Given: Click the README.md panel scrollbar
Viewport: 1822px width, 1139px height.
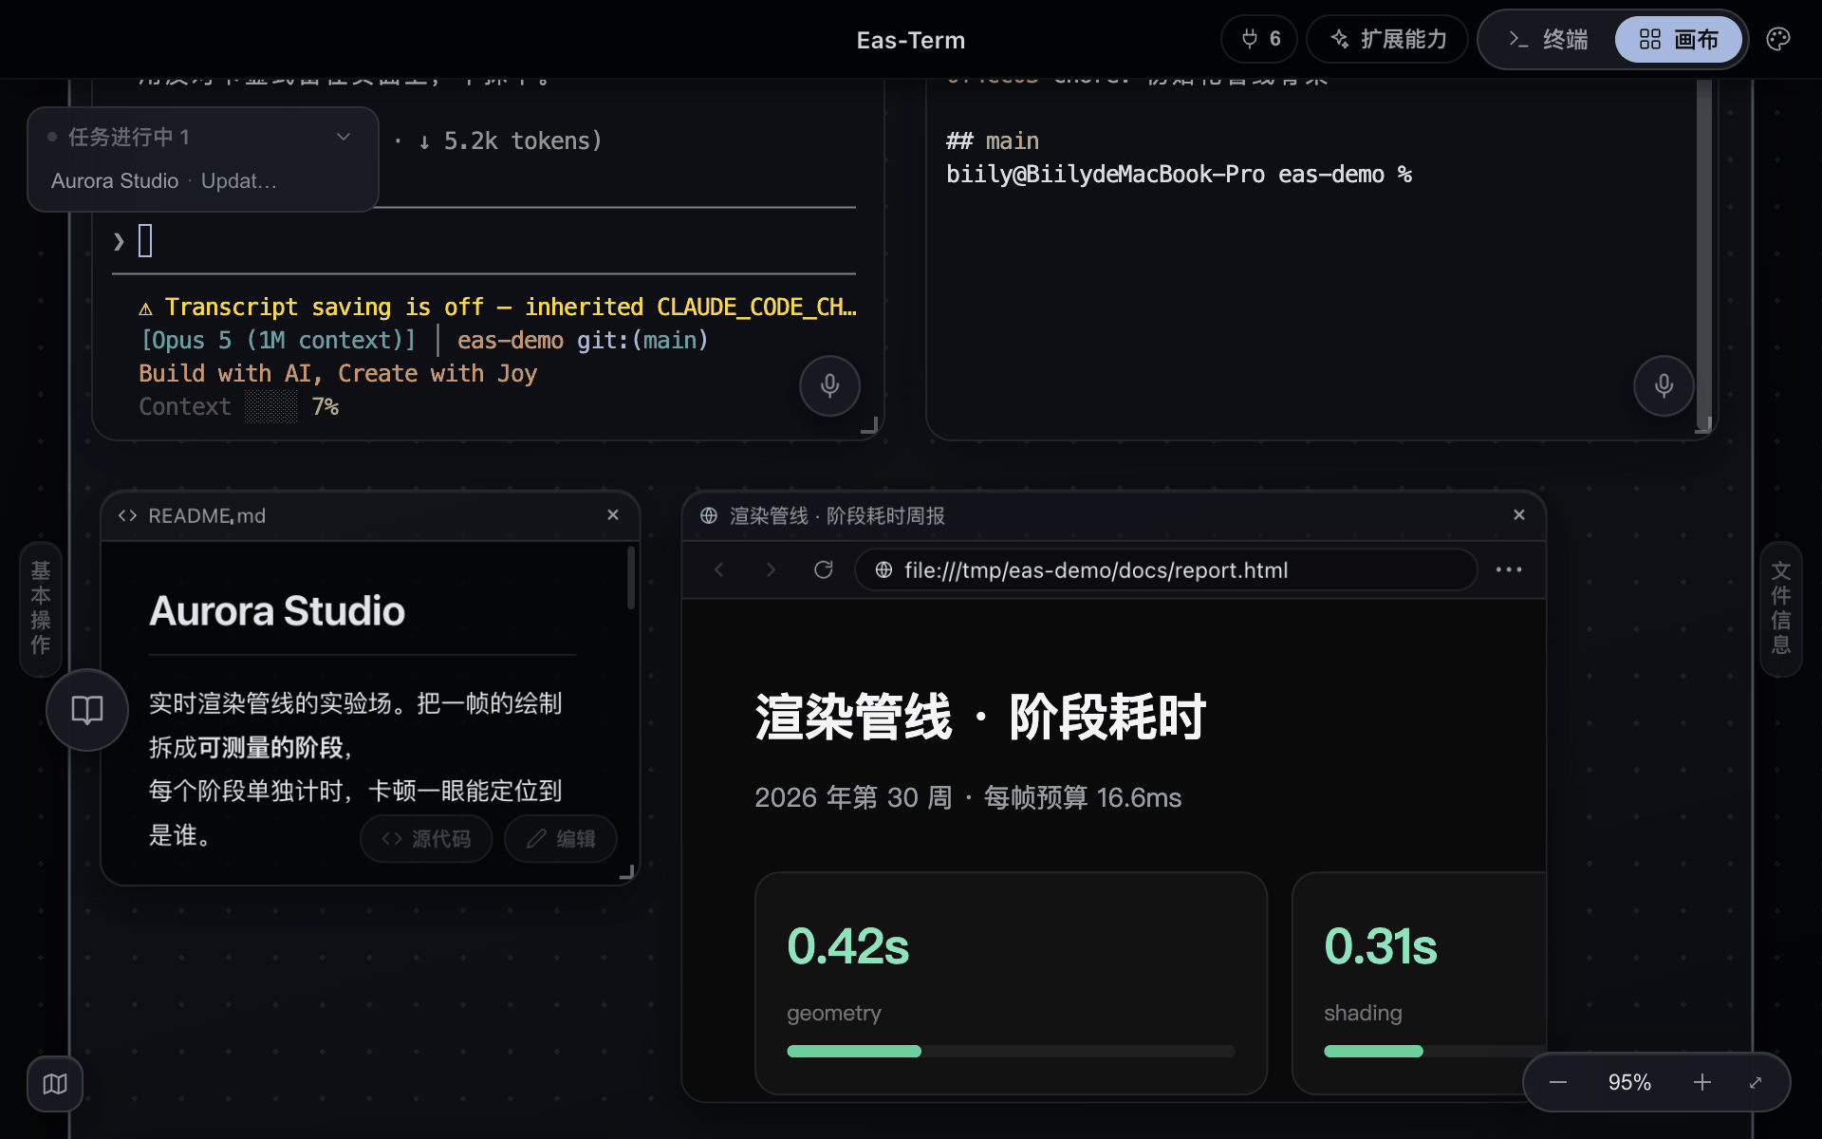Looking at the screenshot, I should [631, 578].
